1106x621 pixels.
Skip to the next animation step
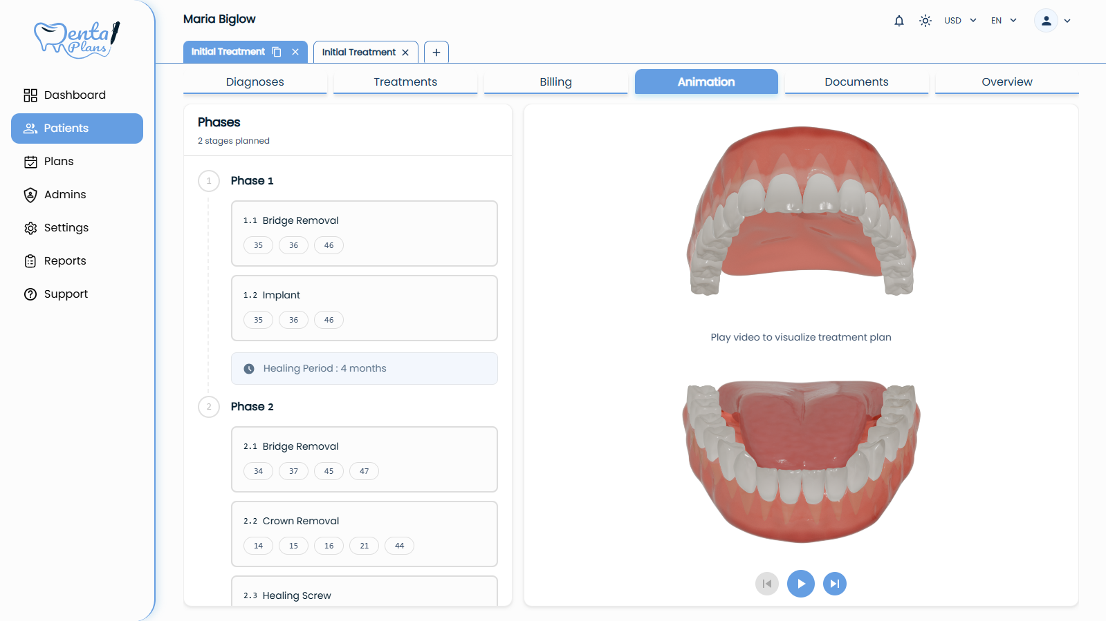(834, 584)
